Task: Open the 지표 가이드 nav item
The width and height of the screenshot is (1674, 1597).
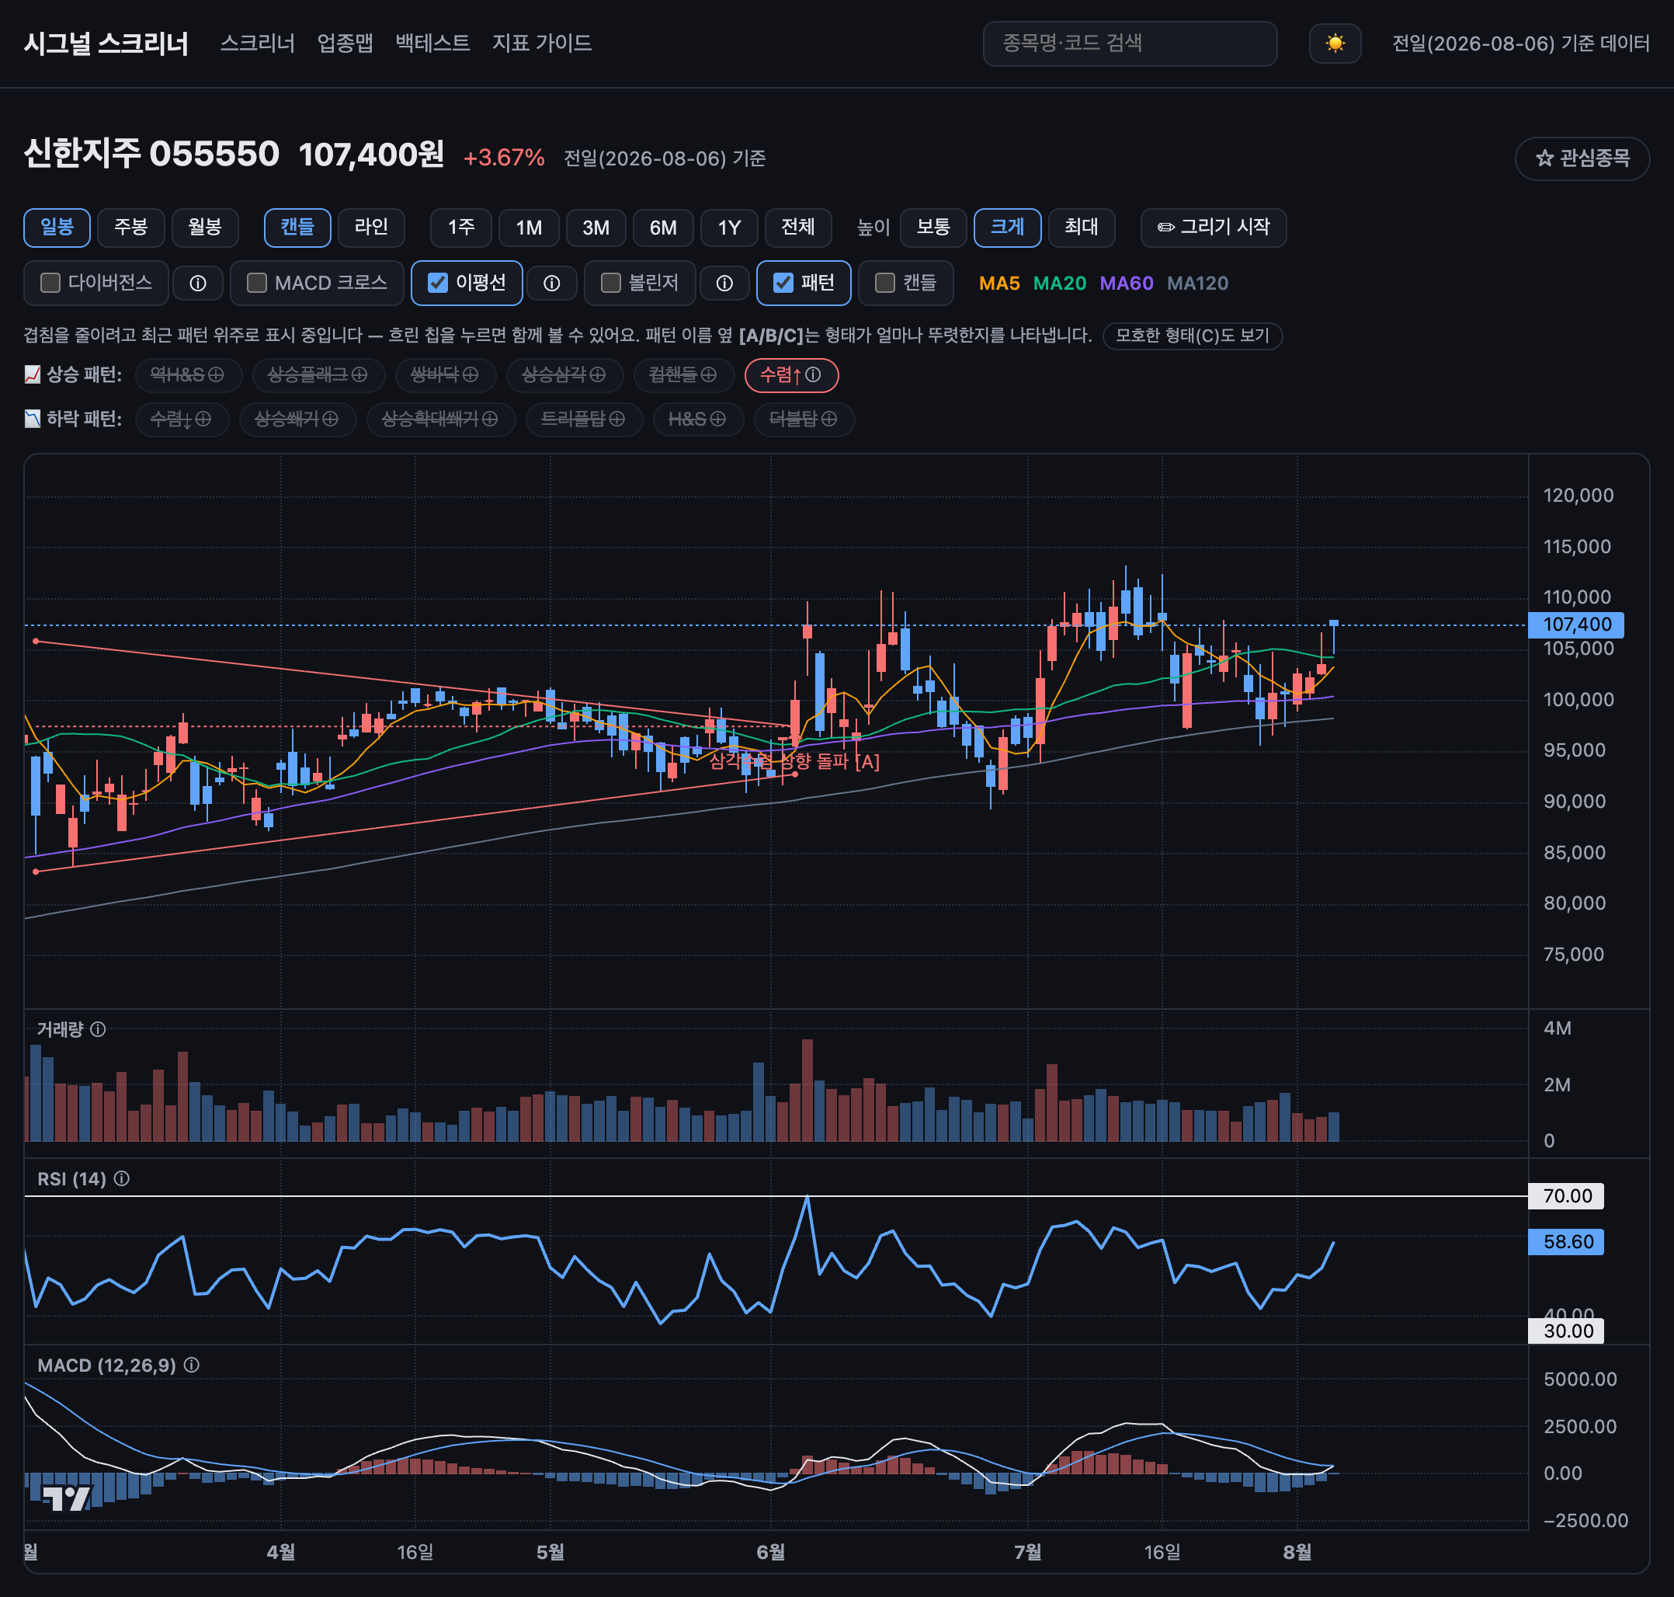Action: click(541, 43)
